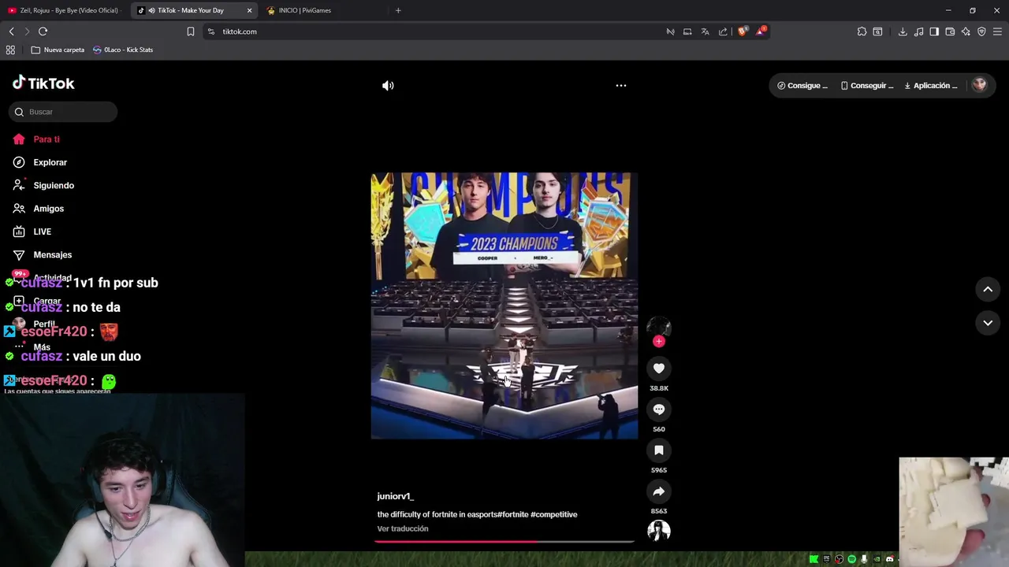Open the Epic Games tray icon

pos(826,559)
